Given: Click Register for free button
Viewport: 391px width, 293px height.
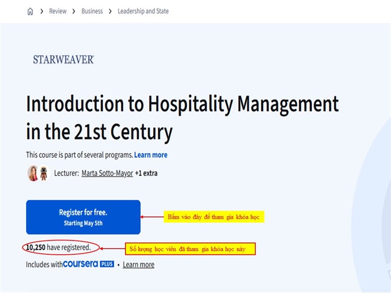Looking at the screenshot, I should [83, 217].
